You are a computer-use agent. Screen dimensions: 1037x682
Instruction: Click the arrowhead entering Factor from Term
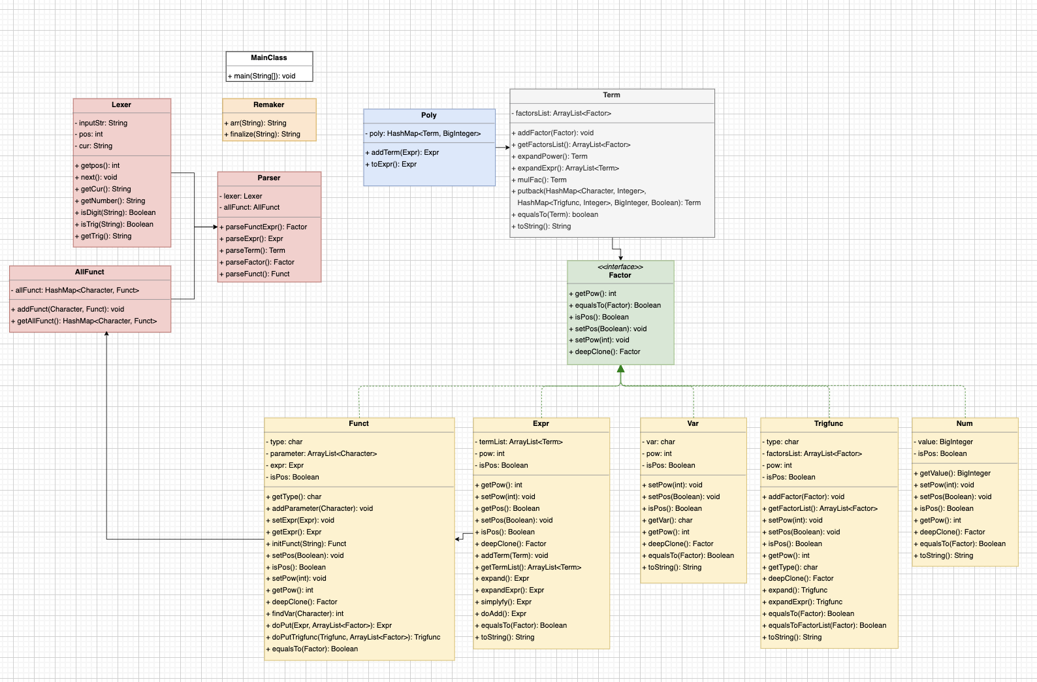tap(620, 258)
